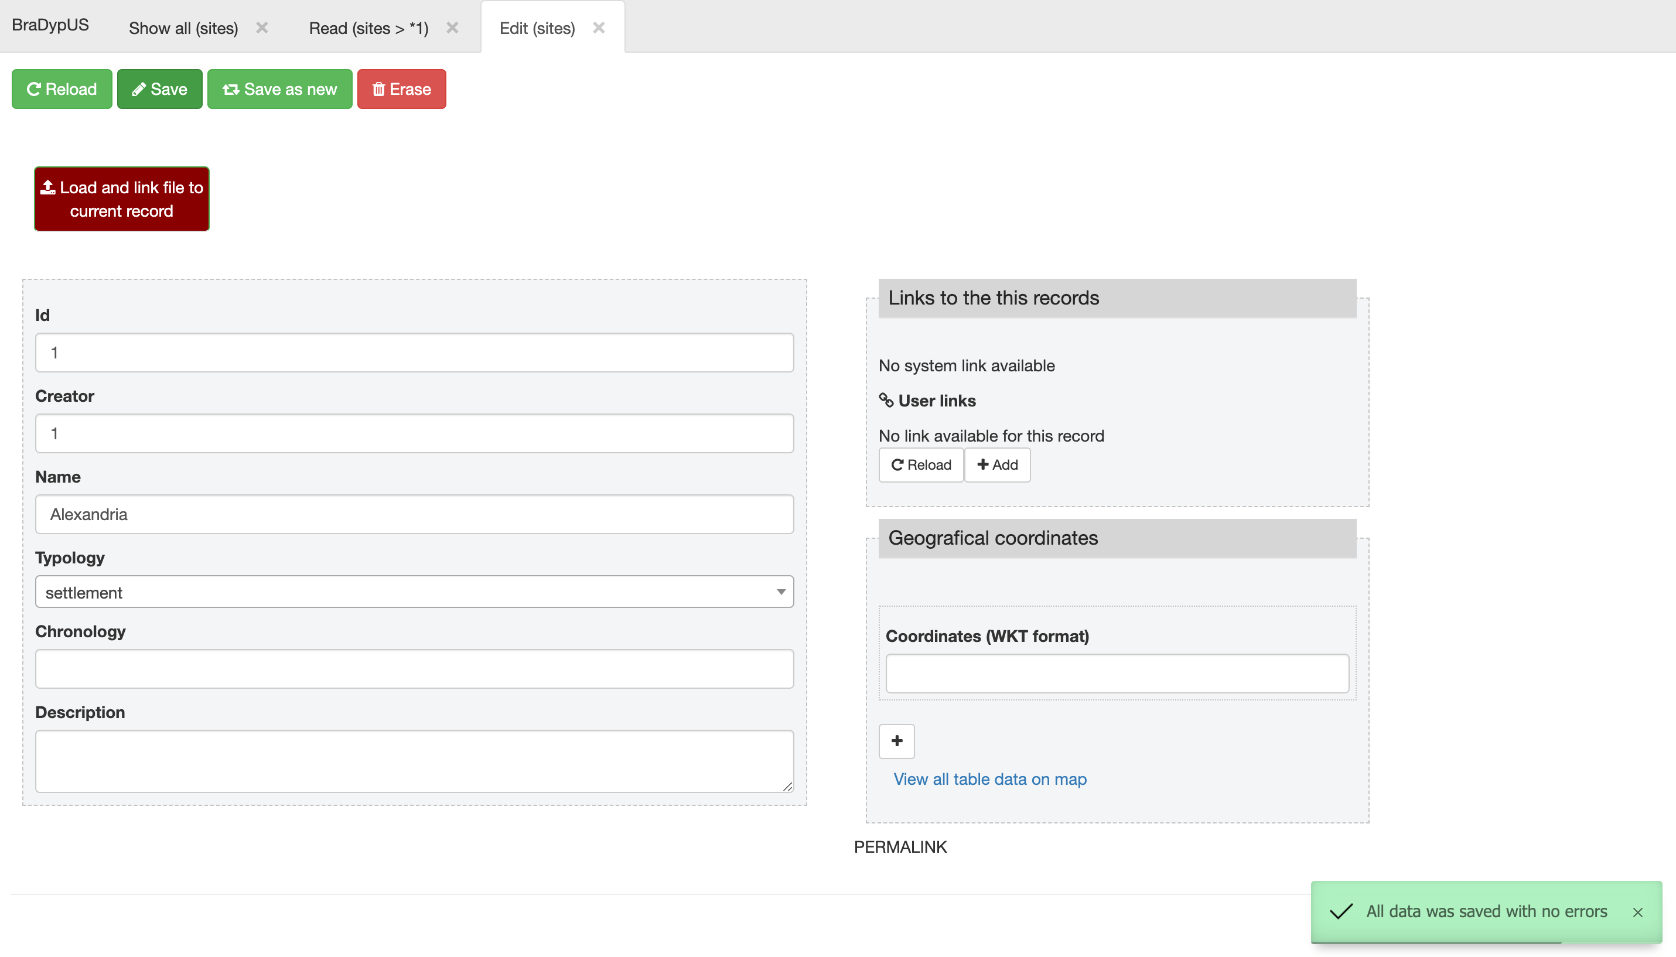Add a new user link

coord(997,464)
